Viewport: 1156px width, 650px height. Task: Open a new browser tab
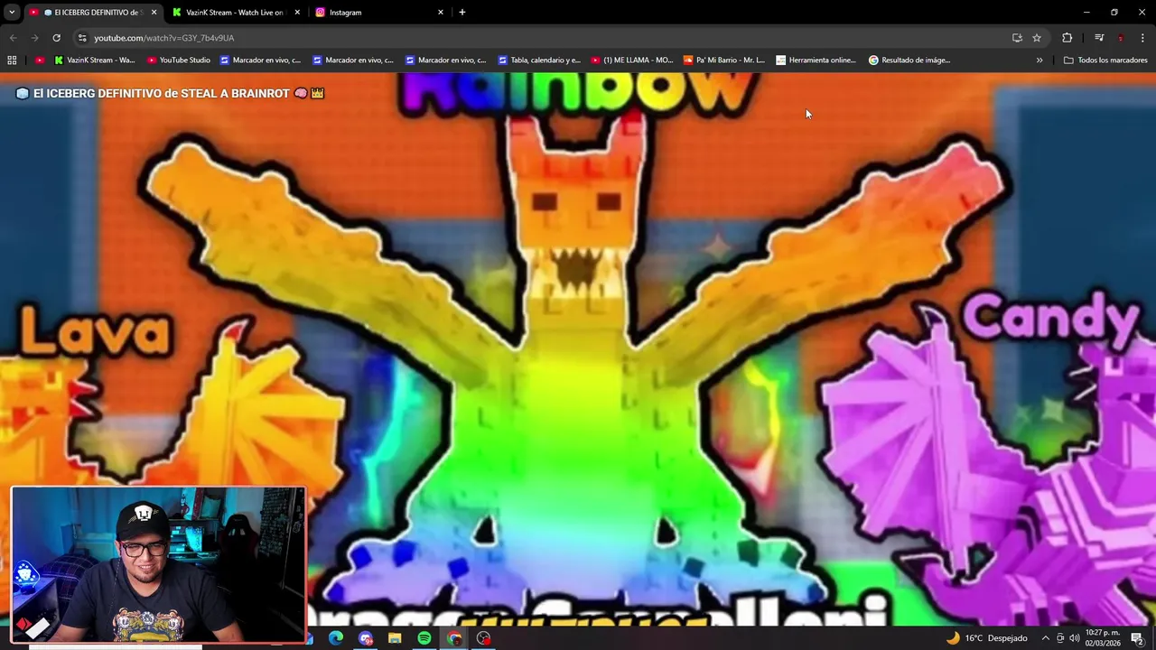(x=462, y=13)
